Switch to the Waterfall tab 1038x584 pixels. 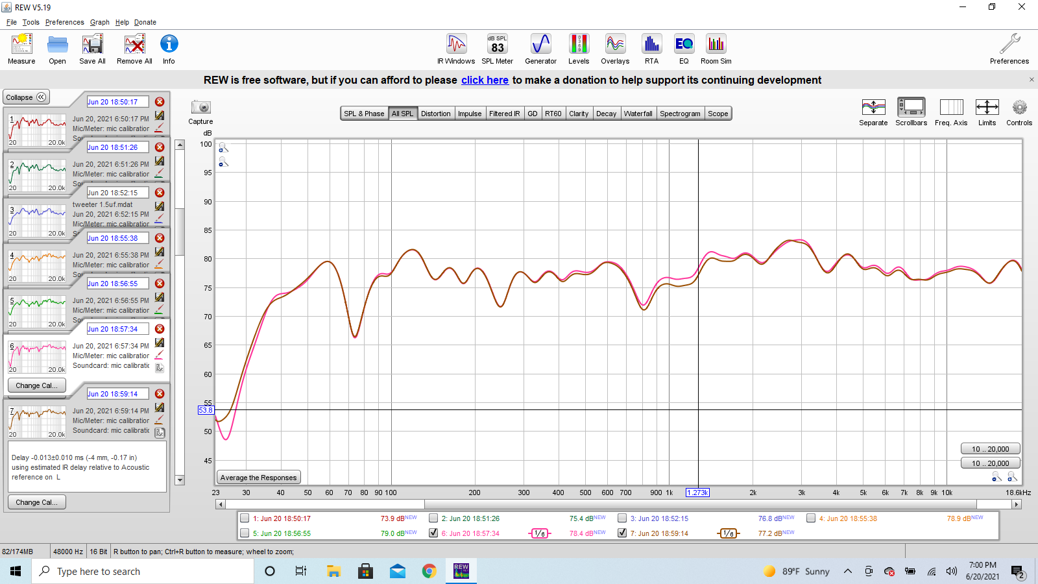point(638,114)
